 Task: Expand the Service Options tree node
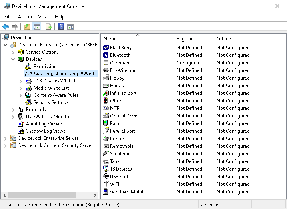[13, 52]
